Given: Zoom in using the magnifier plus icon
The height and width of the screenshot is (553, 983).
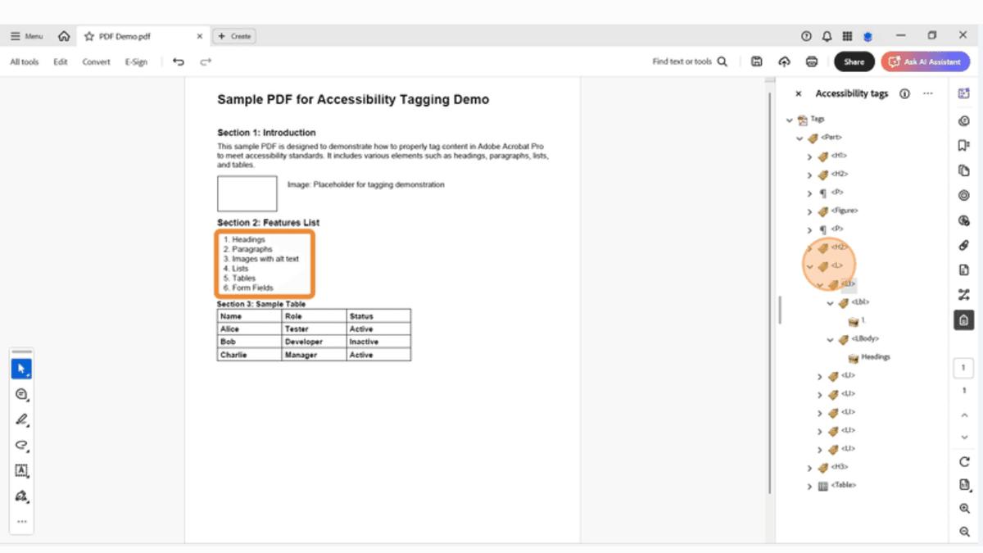Looking at the screenshot, I should point(963,509).
